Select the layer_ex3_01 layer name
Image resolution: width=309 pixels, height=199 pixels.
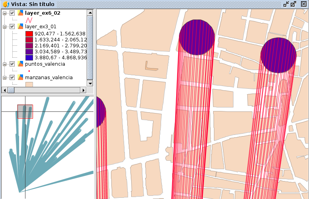pyautogui.click(x=40, y=27)
